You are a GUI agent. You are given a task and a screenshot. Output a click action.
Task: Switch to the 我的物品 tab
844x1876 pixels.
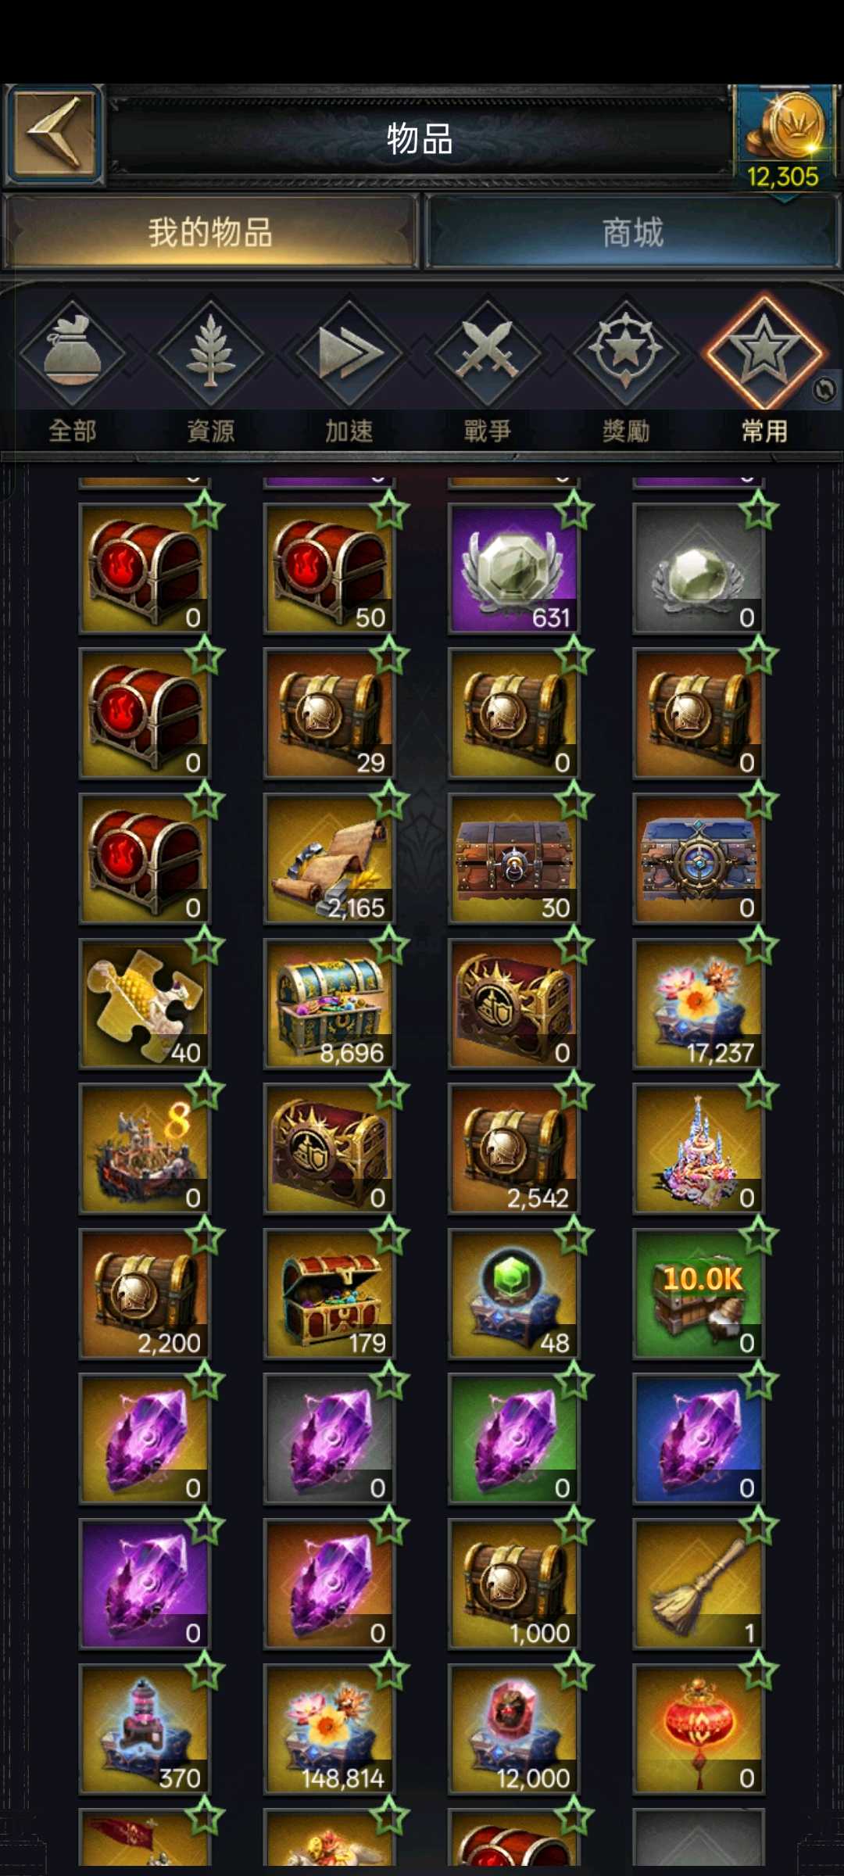pyautogui.click(x=209, y=232)
